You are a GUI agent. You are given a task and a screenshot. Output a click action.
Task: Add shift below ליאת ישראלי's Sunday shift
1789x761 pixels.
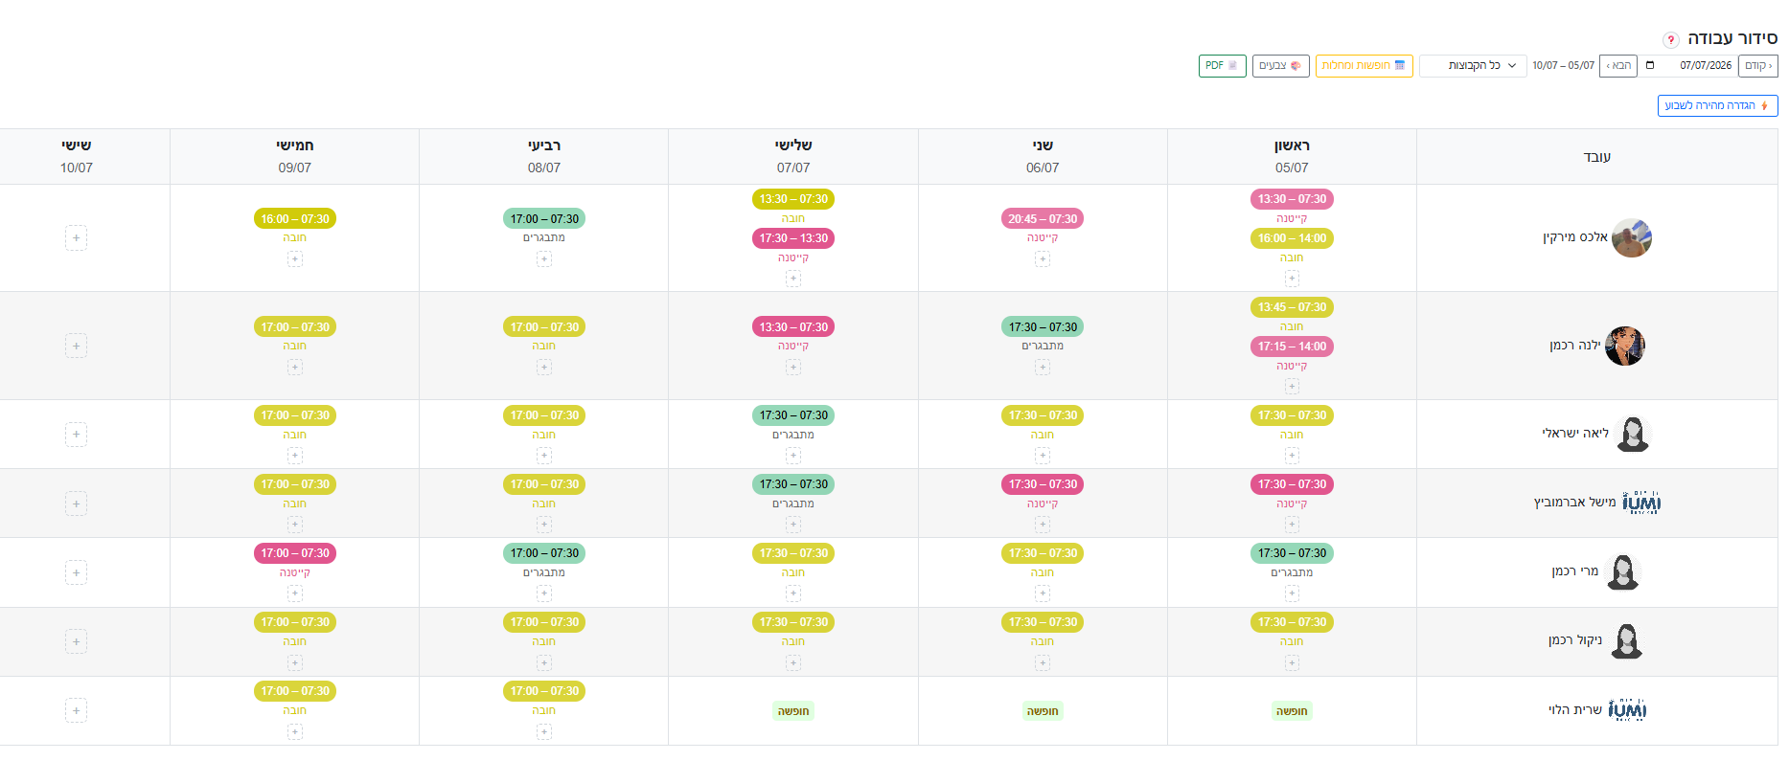coord(1292,456)
